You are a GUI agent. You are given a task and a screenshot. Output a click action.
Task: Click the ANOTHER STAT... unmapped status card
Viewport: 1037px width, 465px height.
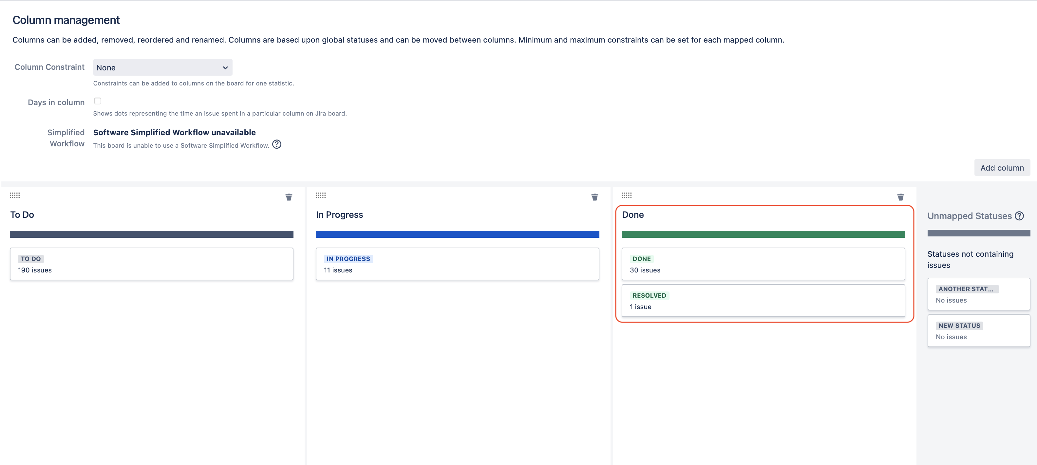pyautogui.click(x=978, y=294)
